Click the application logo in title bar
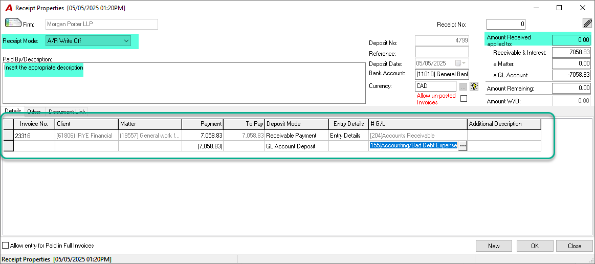This screenshot has height=264, width=595. coord(9,8)
